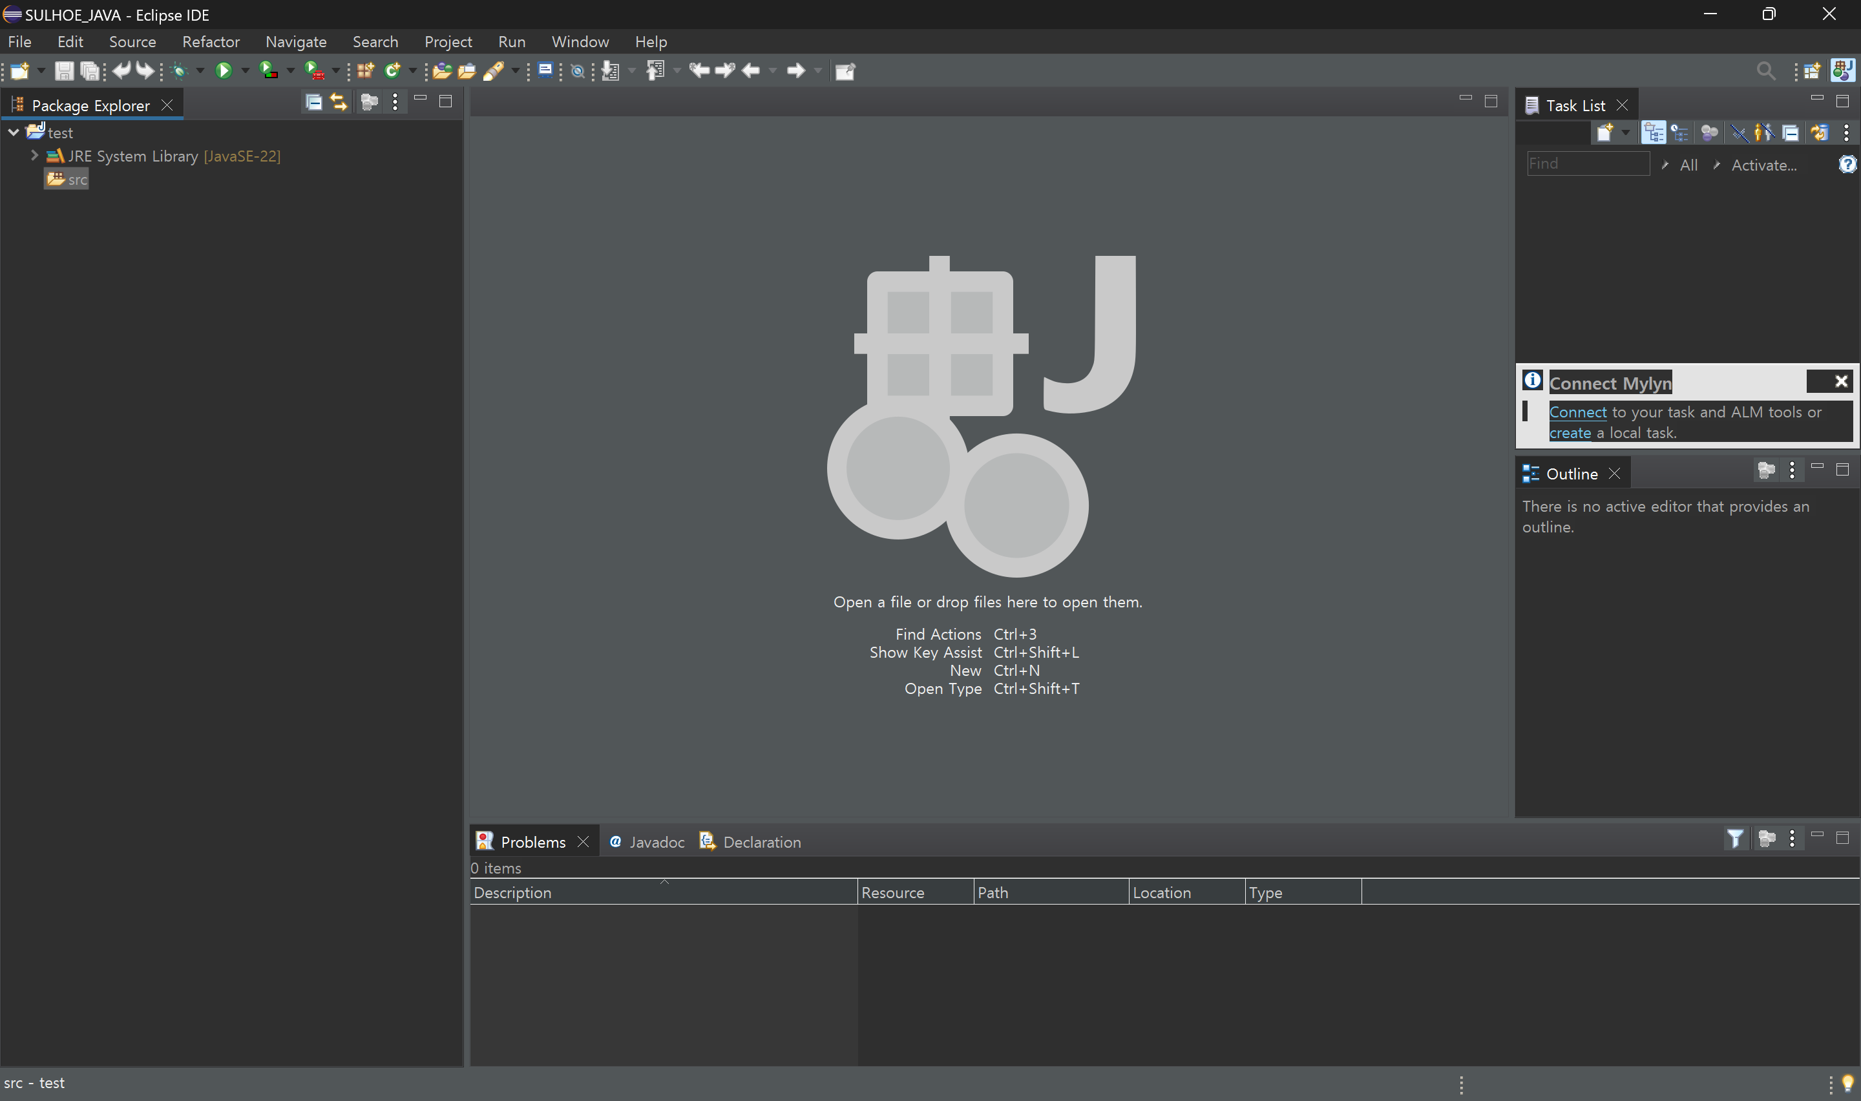Toggle Focus on Active Task in Outline
The width and height of the screenshot is (1861, 1101).
click(x=1766, y=470)
